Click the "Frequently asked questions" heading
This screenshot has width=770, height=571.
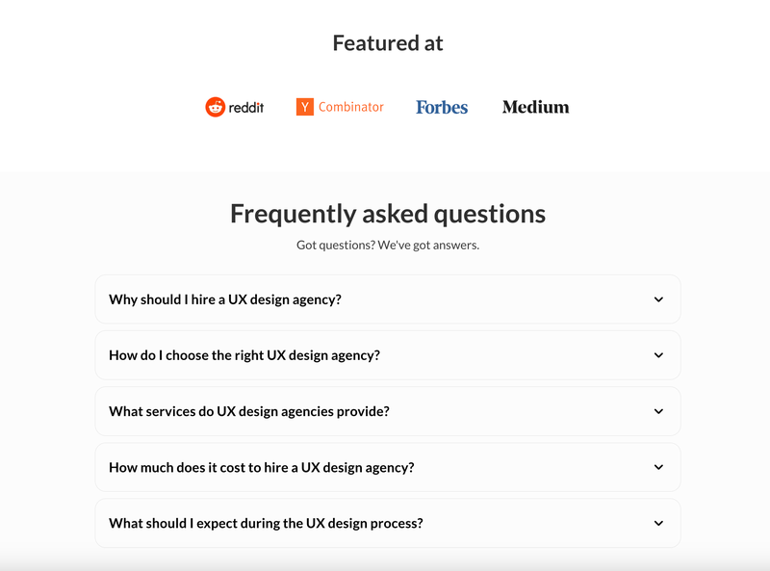point(388,213)
